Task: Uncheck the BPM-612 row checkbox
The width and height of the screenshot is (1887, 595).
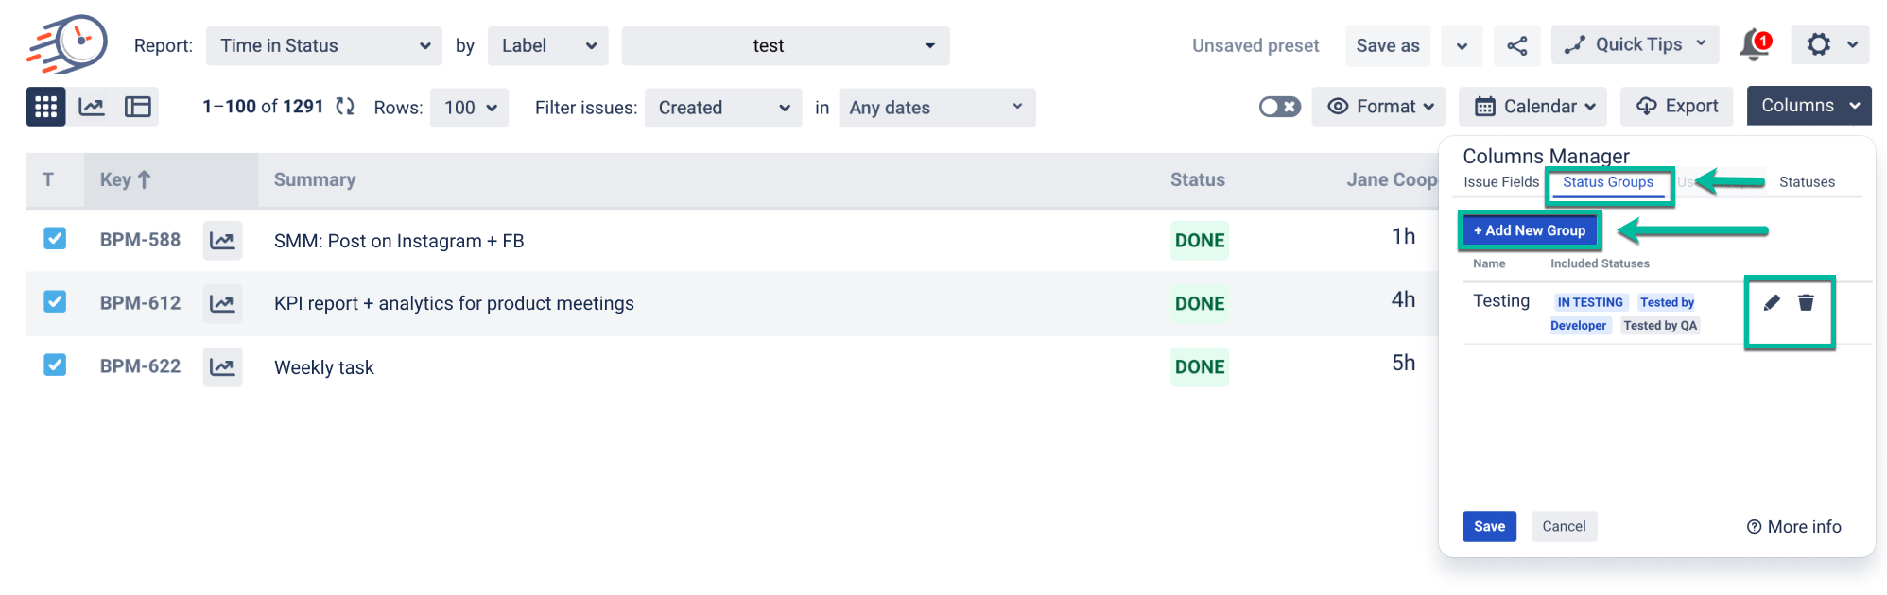Action: (x=55, y=302)
